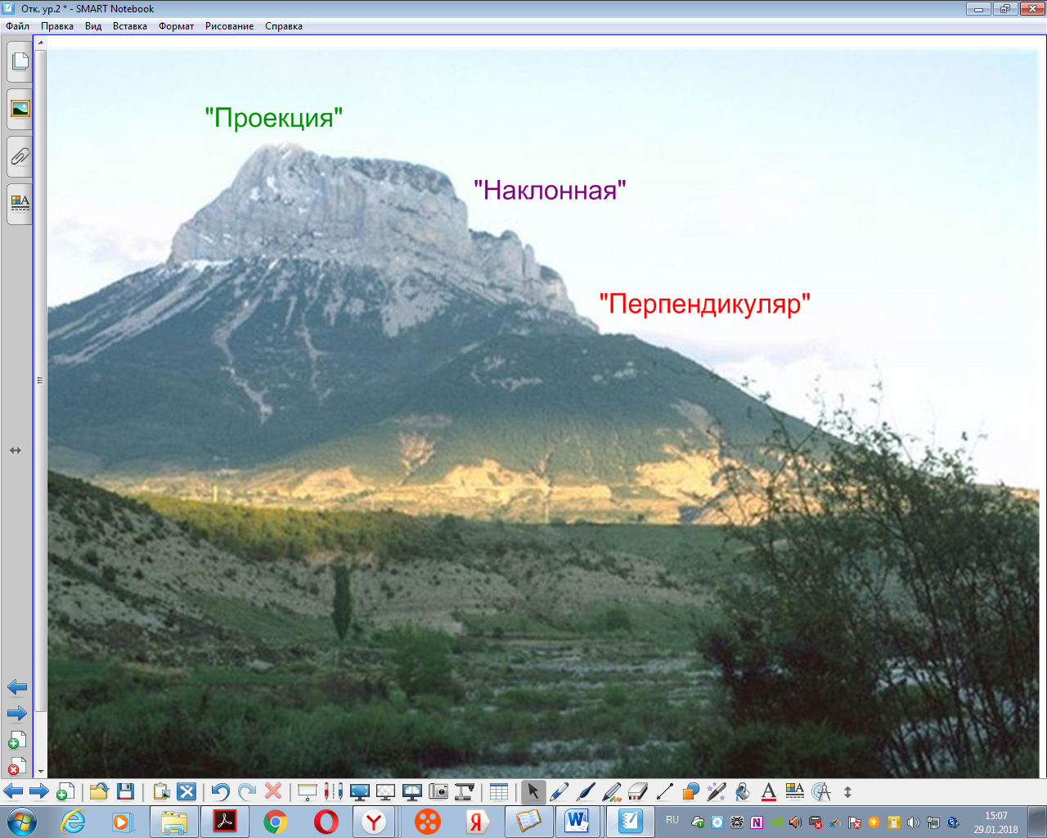Open Opera browser from taskbar
The image size is (1047, 838).
pyautogui.click(x=326, y=822)
